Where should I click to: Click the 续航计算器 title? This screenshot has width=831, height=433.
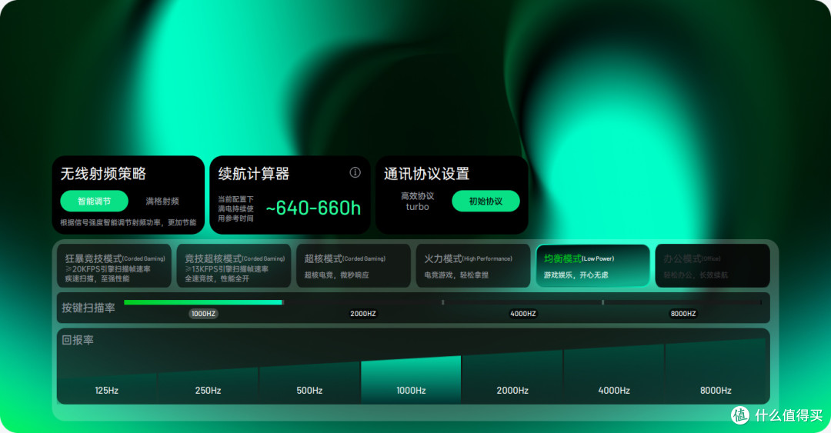point(253,173)
